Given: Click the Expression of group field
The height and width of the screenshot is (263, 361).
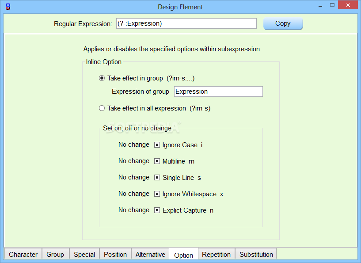Looking at the screenshot, I should [x=218, y=91].
